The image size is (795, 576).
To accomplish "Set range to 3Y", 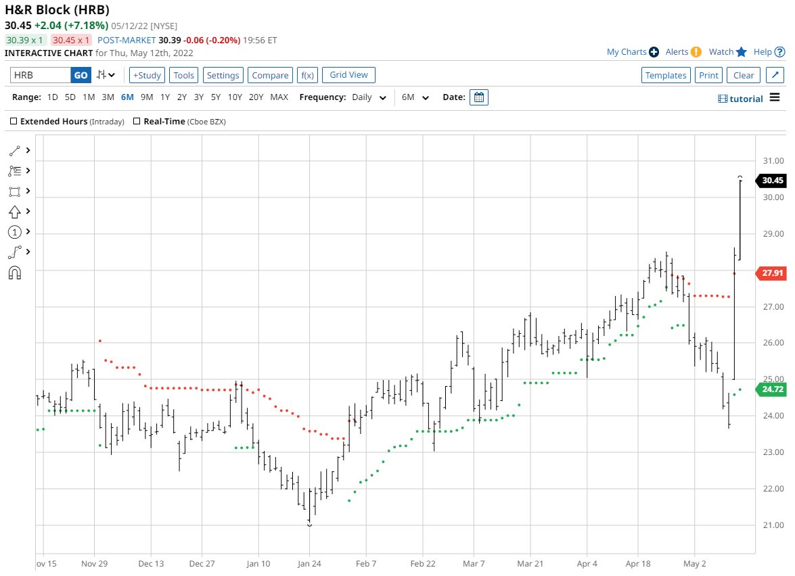I will 199,97.
